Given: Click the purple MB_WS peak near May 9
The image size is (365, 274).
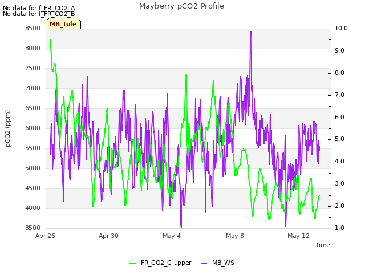Looking at the screenshot, I should coord(251,33).
